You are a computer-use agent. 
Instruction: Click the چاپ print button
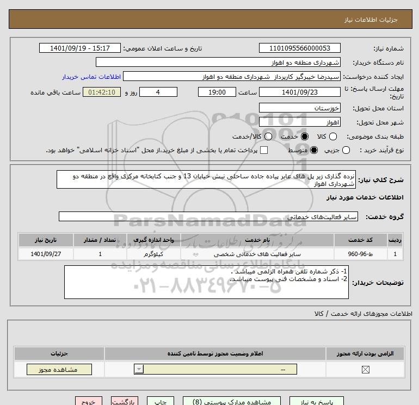pos(161,401)
